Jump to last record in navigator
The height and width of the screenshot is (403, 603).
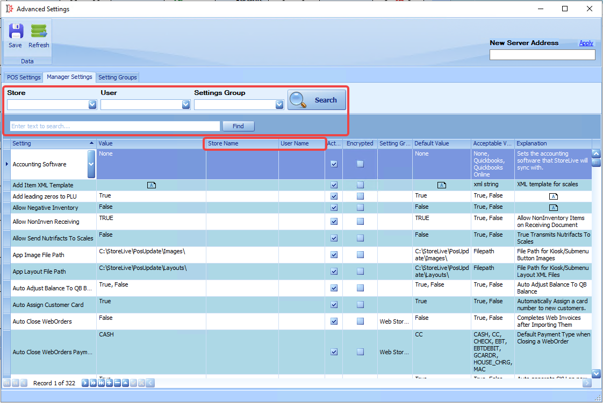click(x=101, y=383)
